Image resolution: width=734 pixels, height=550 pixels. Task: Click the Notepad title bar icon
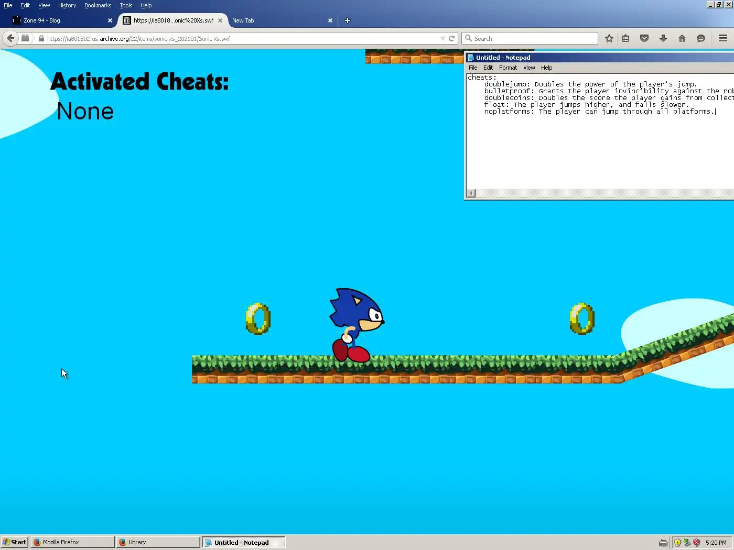(471, 58)
